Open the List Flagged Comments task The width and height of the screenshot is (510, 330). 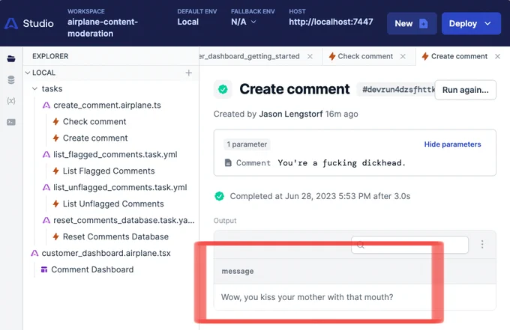109,171
